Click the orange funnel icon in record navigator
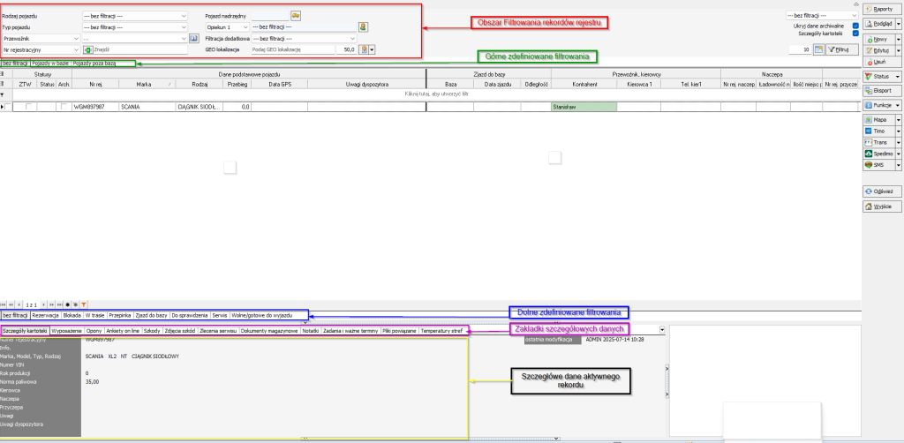The image size is (904, 443). (84, 303)
